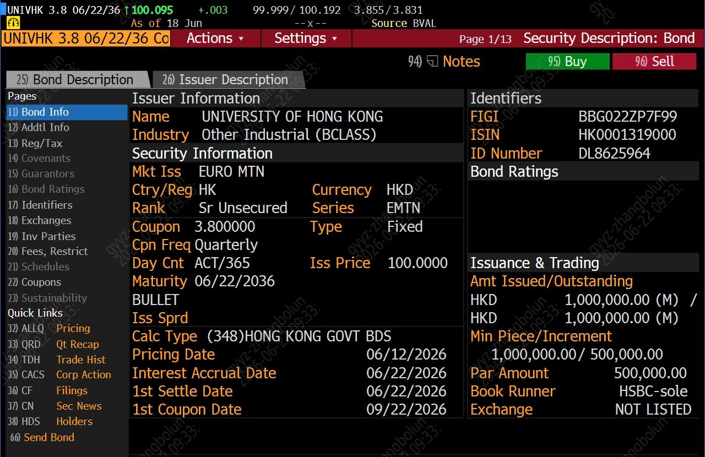Click the green Buy button
Image resolution: width=705 pixels, height=457 pixels.
tap(567, 62)
